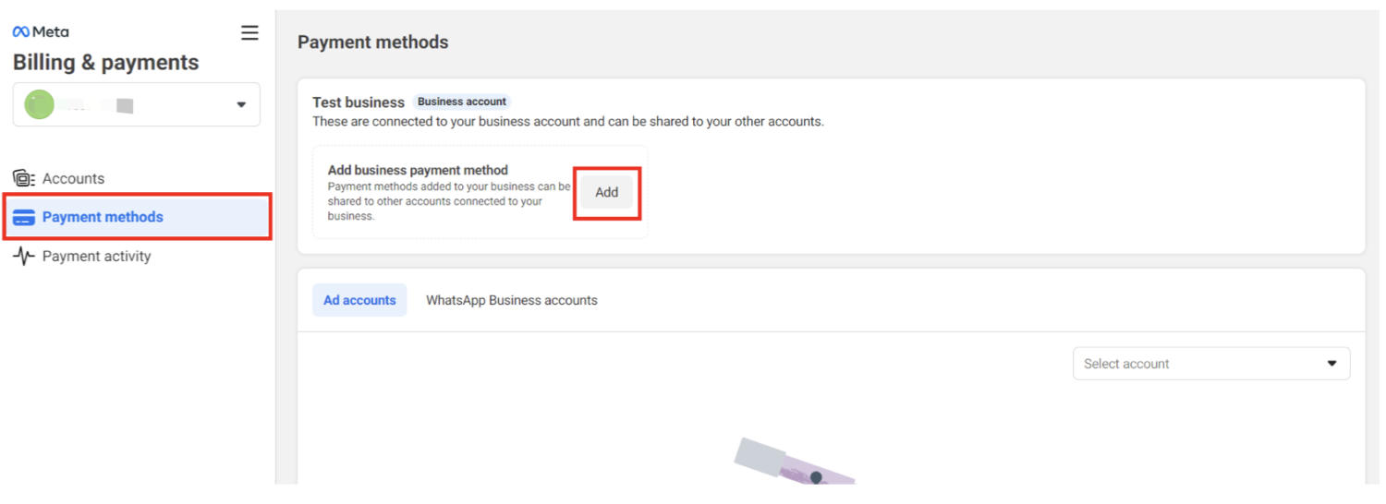Click the Billing & payments title
Viewport: 1386px width, 504px height.
tap(105, 63)
